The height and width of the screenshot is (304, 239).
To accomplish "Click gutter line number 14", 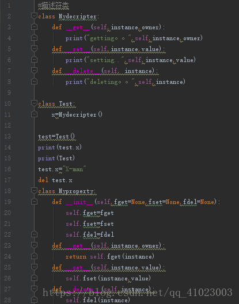I will point(7,147).
